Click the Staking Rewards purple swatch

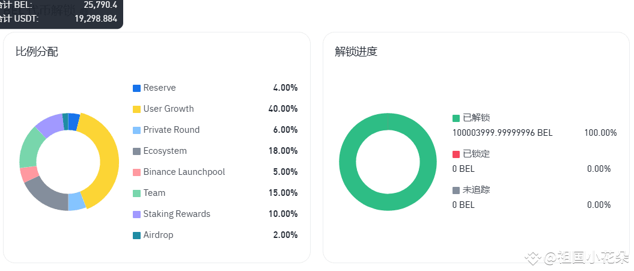pos(136,215)
